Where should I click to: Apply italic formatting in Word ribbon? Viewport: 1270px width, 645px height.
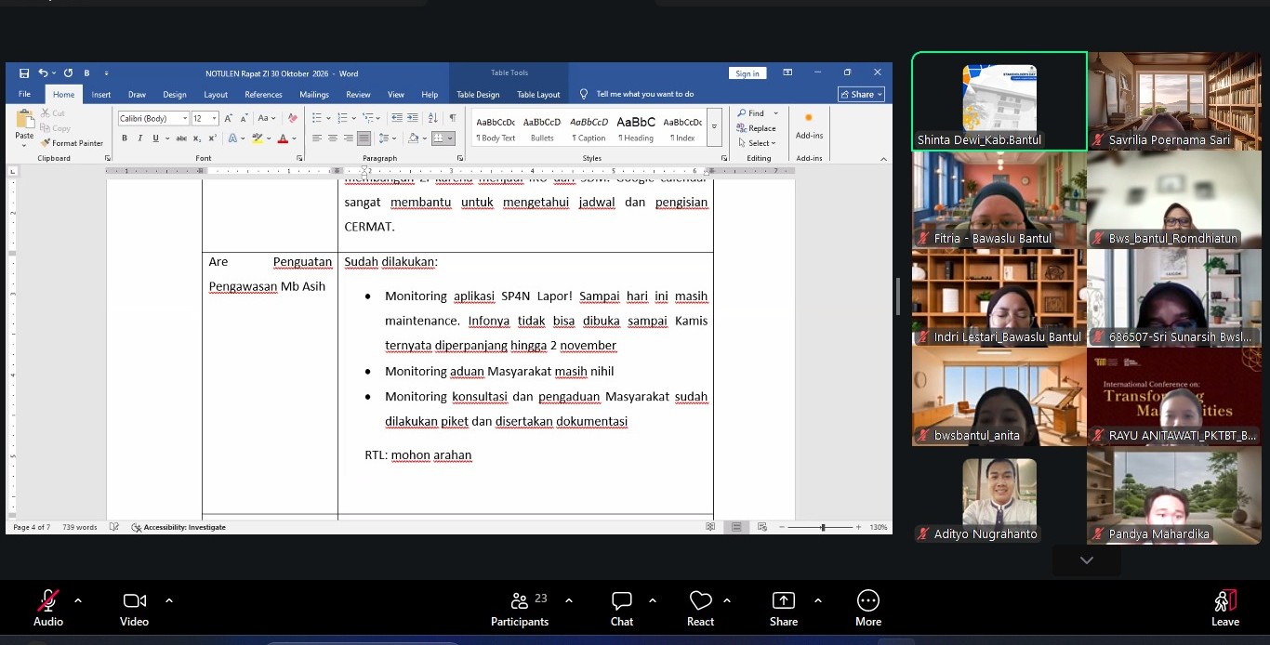(x=139, y=138)
